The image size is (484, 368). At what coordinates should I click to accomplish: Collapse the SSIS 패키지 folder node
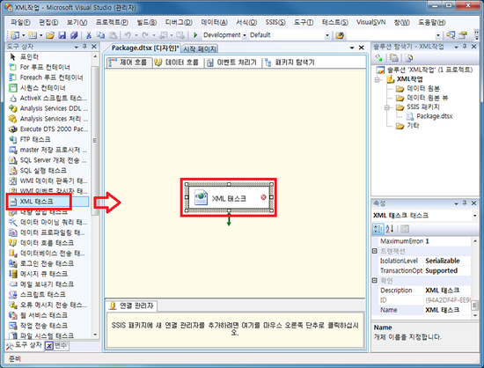387,107
